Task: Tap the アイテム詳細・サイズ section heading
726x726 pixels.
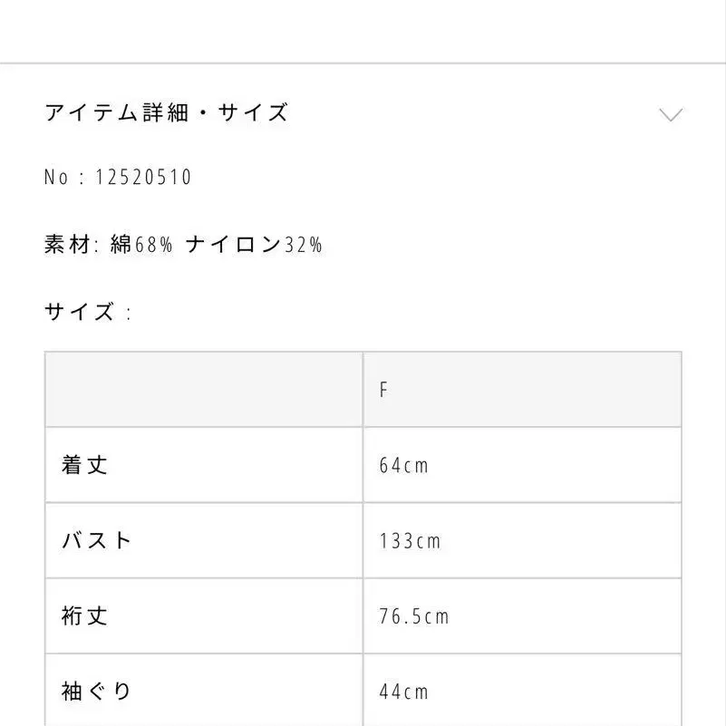Action: coord(166,113)
